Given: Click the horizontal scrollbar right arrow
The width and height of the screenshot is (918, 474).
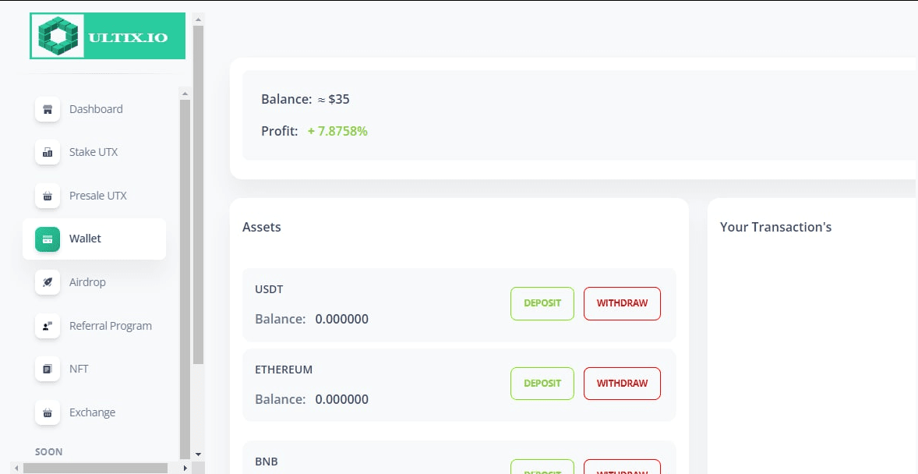Looking at the screenshot, I should (x=185, y=468).
